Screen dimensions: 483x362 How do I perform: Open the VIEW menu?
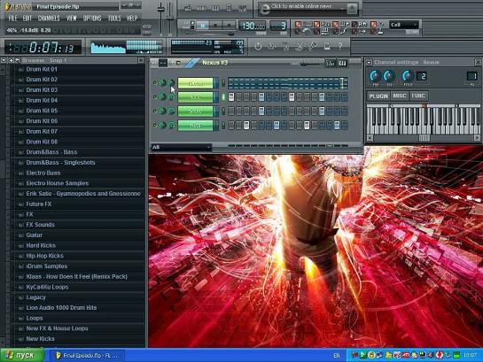coord(72,19)
